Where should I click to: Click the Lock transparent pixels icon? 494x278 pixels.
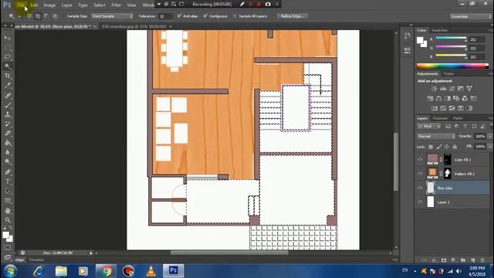(431, 147)
